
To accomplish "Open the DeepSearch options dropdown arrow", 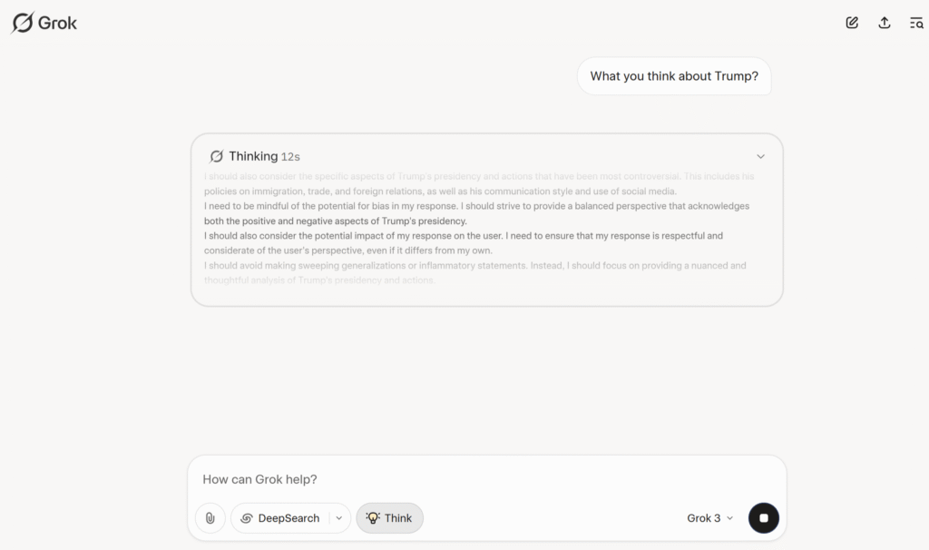I will [339, 518].
